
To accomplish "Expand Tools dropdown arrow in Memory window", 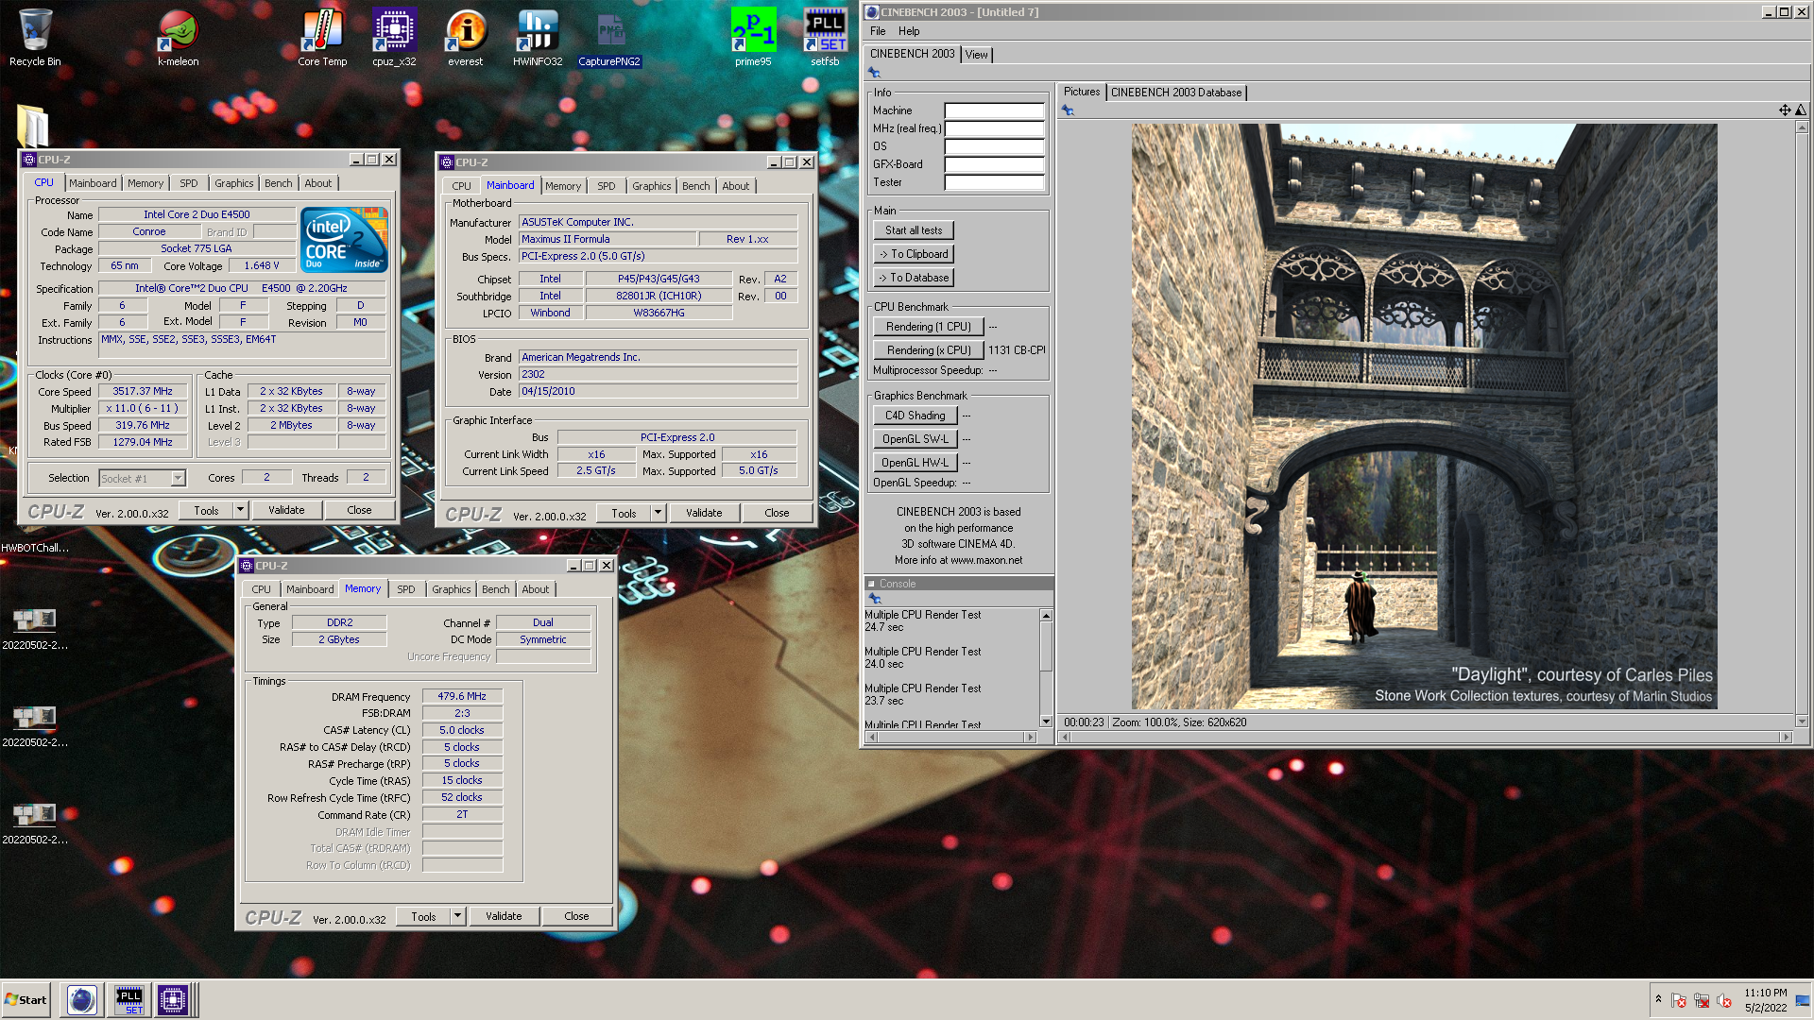I will click(457, 916).
